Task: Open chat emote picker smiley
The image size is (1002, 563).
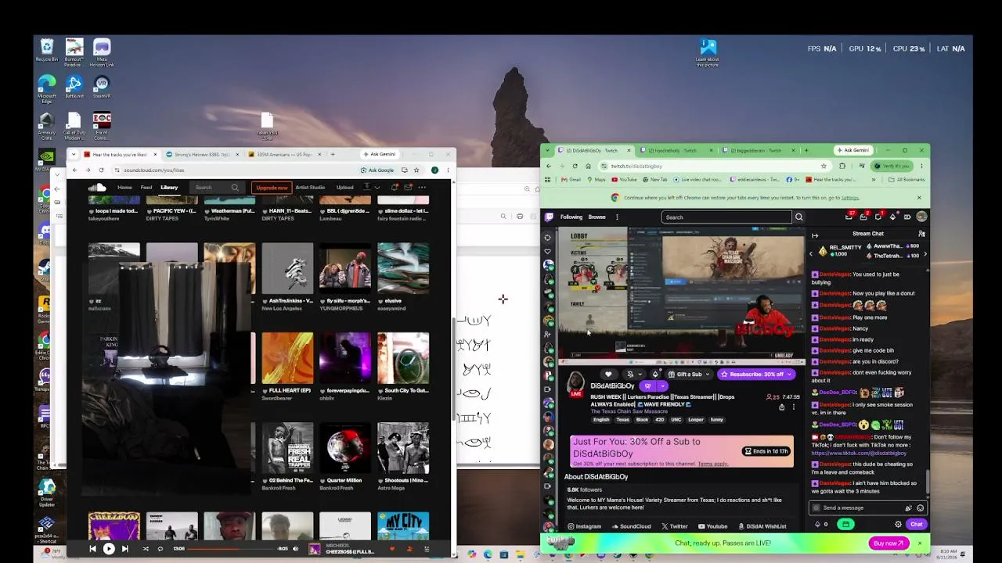Action: [920, 507]
